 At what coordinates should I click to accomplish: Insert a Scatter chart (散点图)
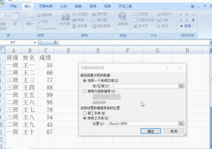[x=101, y=20]
